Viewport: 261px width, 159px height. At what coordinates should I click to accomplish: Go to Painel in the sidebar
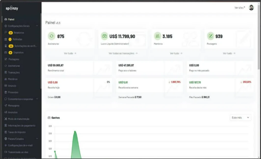11,19
